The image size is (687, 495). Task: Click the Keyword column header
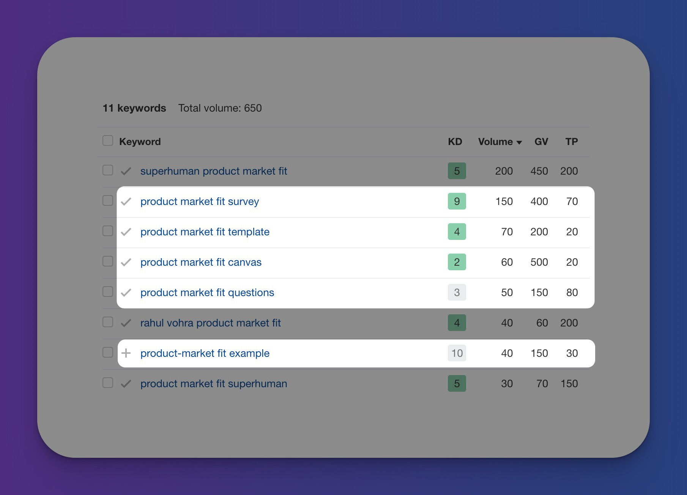click(x=140, y=142)
